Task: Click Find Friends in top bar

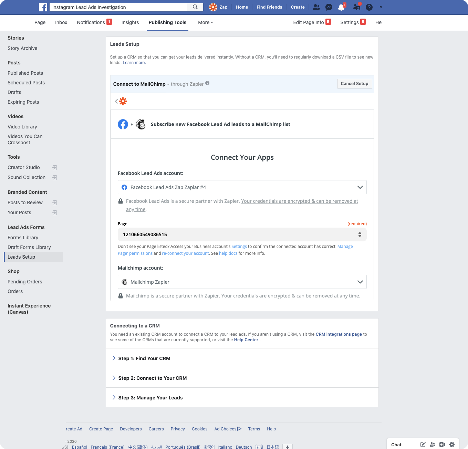Action: (x=269, y=7)
